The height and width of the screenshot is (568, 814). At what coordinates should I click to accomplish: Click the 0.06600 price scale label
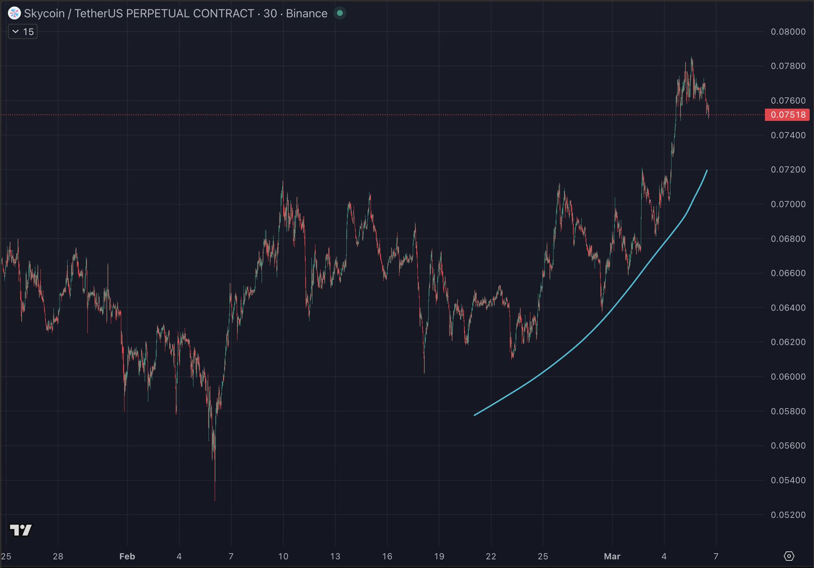coord(788,273)
